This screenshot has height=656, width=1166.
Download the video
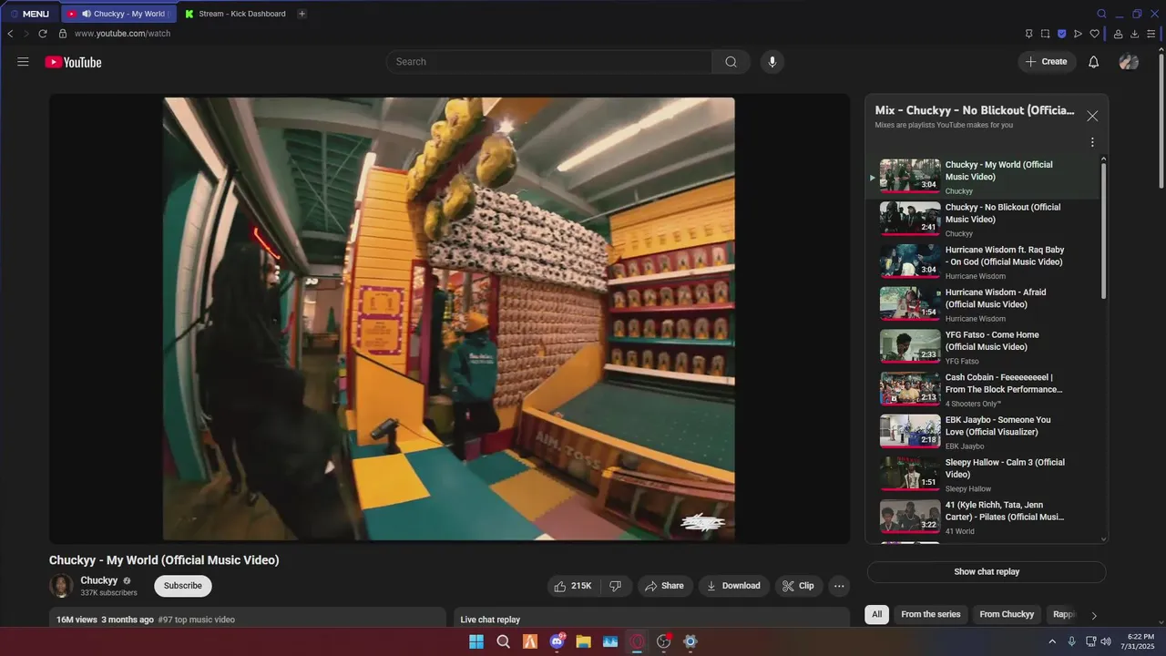point(734,586)
